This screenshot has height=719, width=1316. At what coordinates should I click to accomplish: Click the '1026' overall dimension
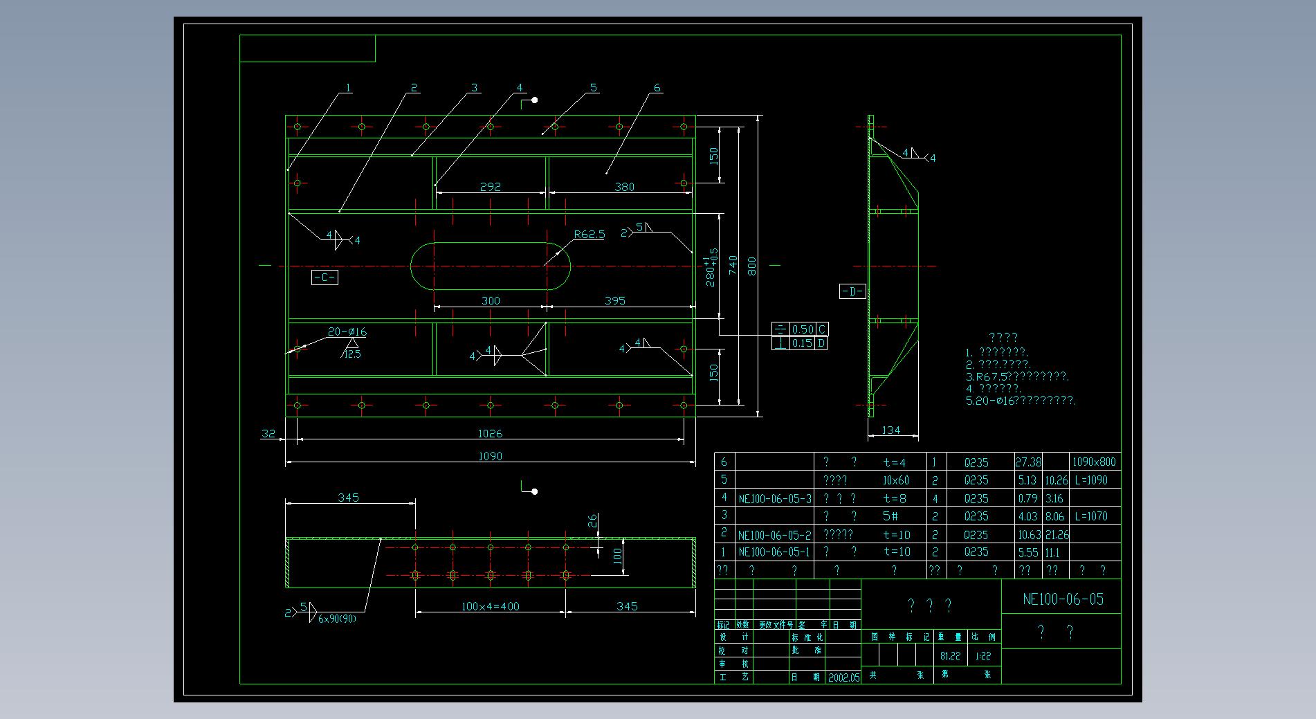point(490,434)
